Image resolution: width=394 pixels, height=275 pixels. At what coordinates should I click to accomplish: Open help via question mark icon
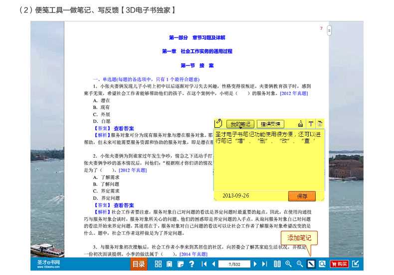pos(192,264)
